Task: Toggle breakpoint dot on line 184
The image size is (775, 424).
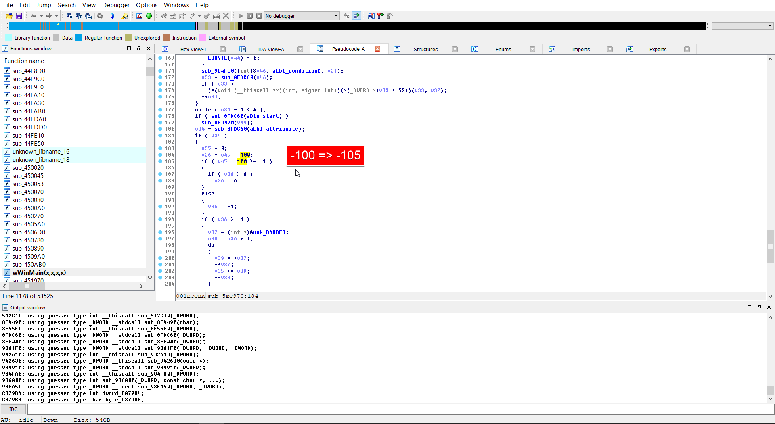Action: [x=160, y=155]
